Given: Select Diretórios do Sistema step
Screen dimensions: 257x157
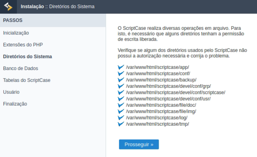Looking at the screenshot, I should [x=28, y=57].
